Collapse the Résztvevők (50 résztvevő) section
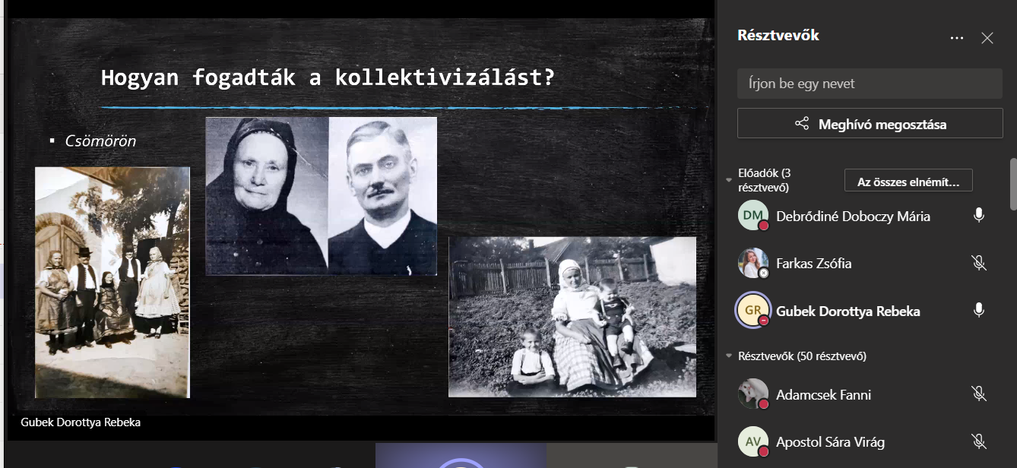 click(730, 356)
